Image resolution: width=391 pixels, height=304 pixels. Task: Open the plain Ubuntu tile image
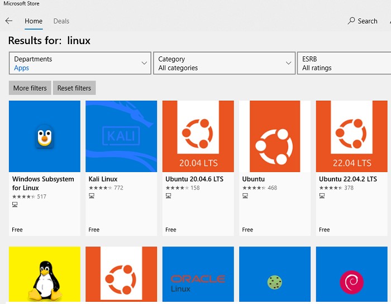(x=275, y=136)
